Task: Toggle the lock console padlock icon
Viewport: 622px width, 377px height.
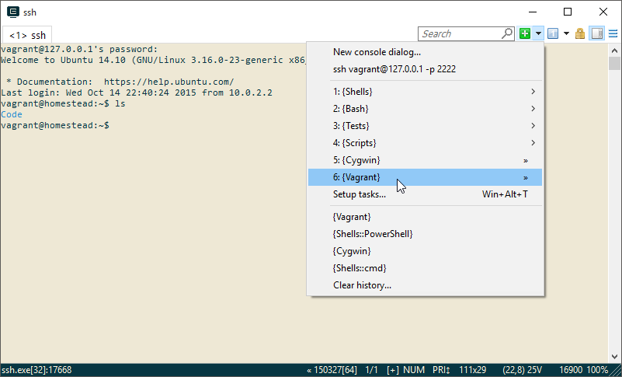Action: tap(580, 33)
